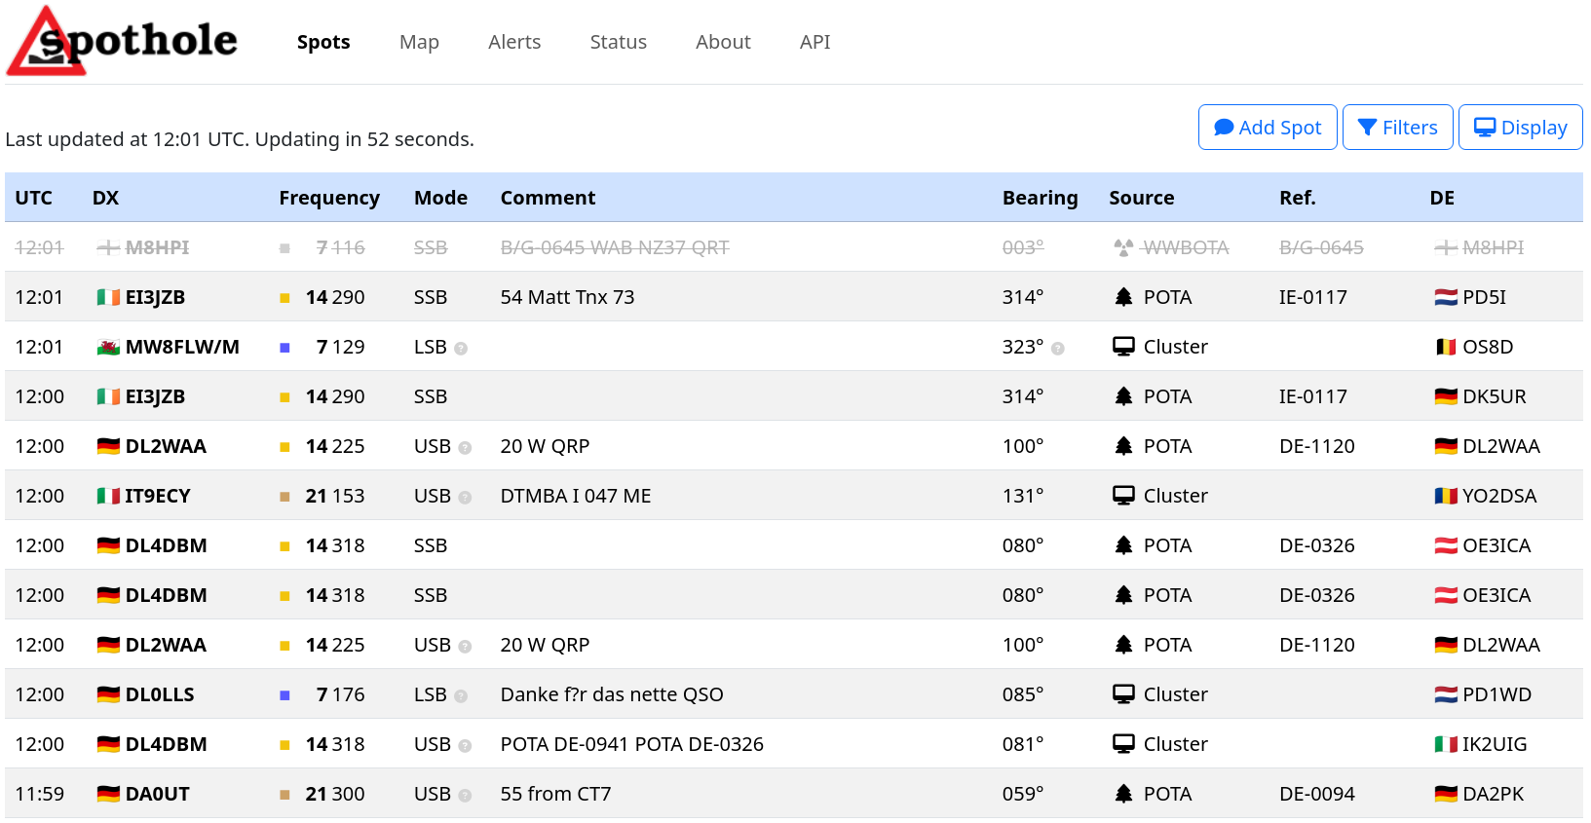Click the bearing value 059°
This screenshot has width=1591, height=823.
click(x=1023, y=794)
